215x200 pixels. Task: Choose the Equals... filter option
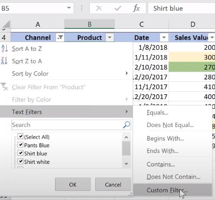click(173, 113)
